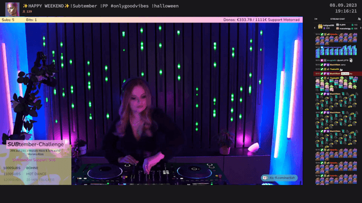
Task: Click the viewer count icon under title
Action: [x=24, y=11]
